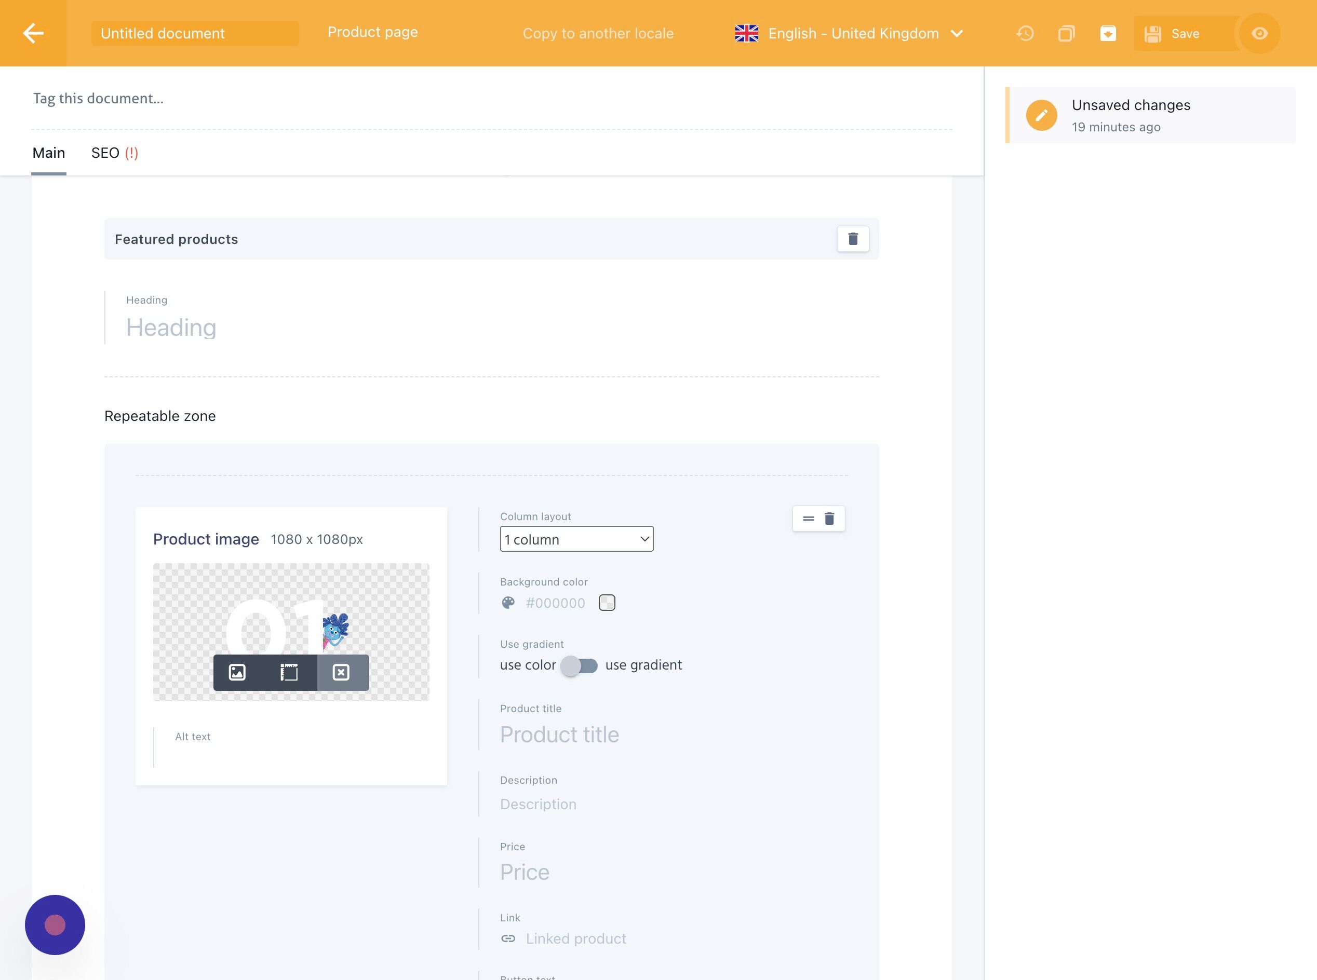Open document history icon
The image size is (1317, 980).
click(1025, 33)
